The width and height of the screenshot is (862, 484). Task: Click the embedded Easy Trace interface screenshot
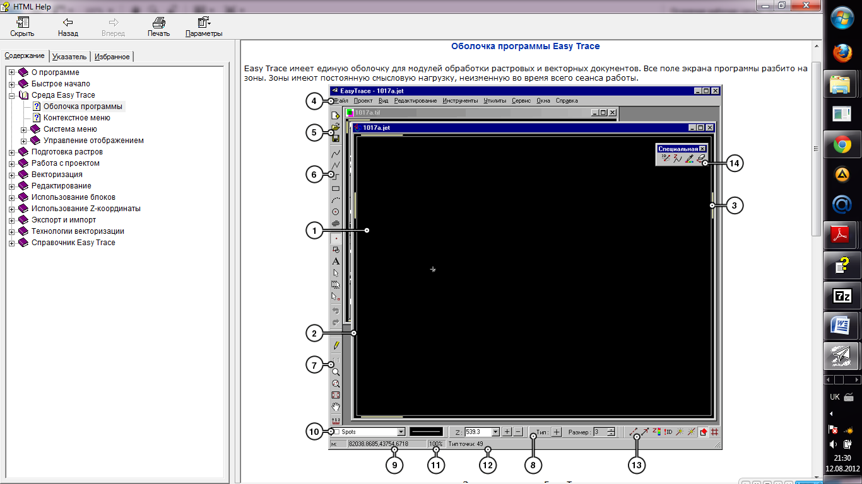click(525, 267)
